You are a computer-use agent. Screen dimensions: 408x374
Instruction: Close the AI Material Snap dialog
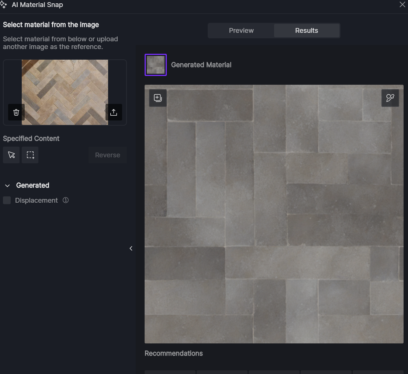(402, 5)
